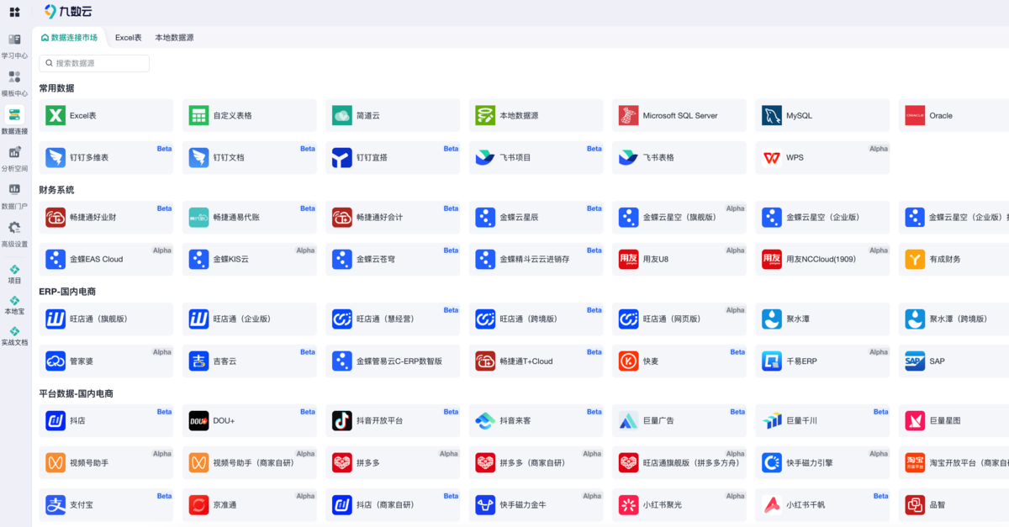Click the 拼多多 heart icon
The width and height of the screenshot is (1009, 527).
[x=342, y=463]
